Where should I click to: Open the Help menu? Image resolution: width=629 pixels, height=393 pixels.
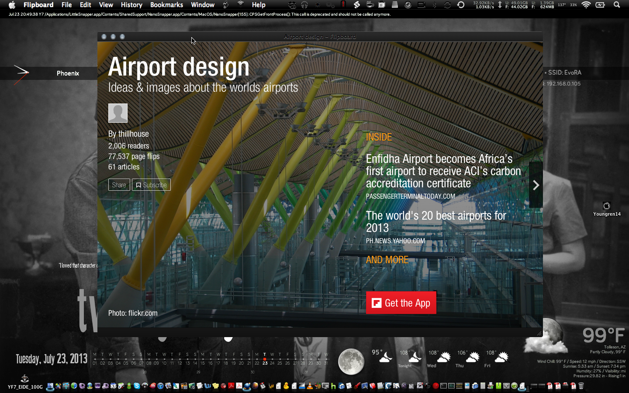[x=259, y=5]
